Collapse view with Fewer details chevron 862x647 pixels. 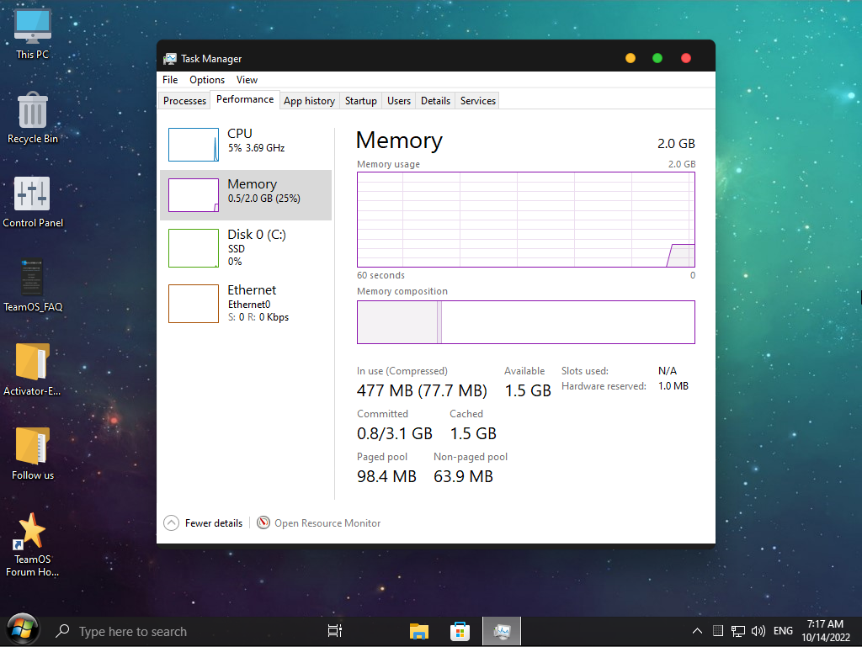point(171,523)
